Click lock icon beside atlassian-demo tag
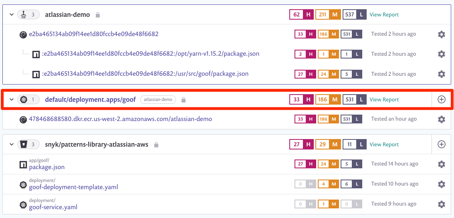This screenshot has height=218, width=454. click(183, 100)
